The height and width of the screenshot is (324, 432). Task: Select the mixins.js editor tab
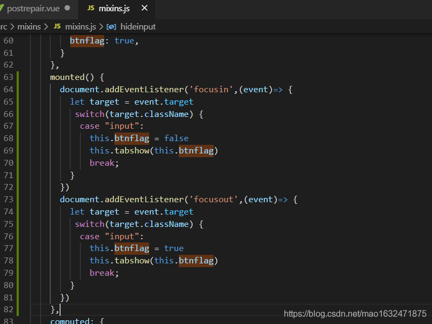tap(116, 9)
